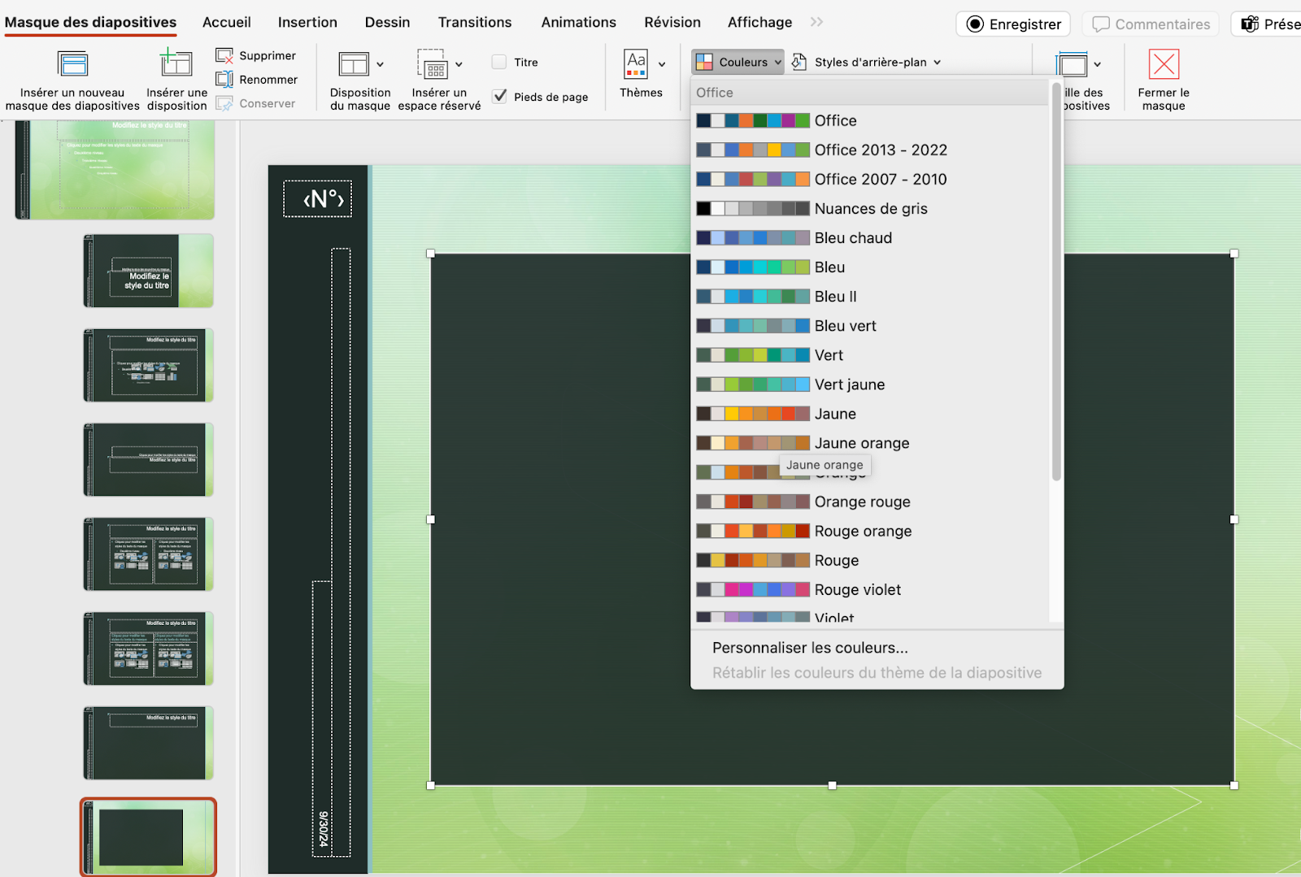Click the colors list scrollbar
1301x877 pixels.
pos(1056,280)
